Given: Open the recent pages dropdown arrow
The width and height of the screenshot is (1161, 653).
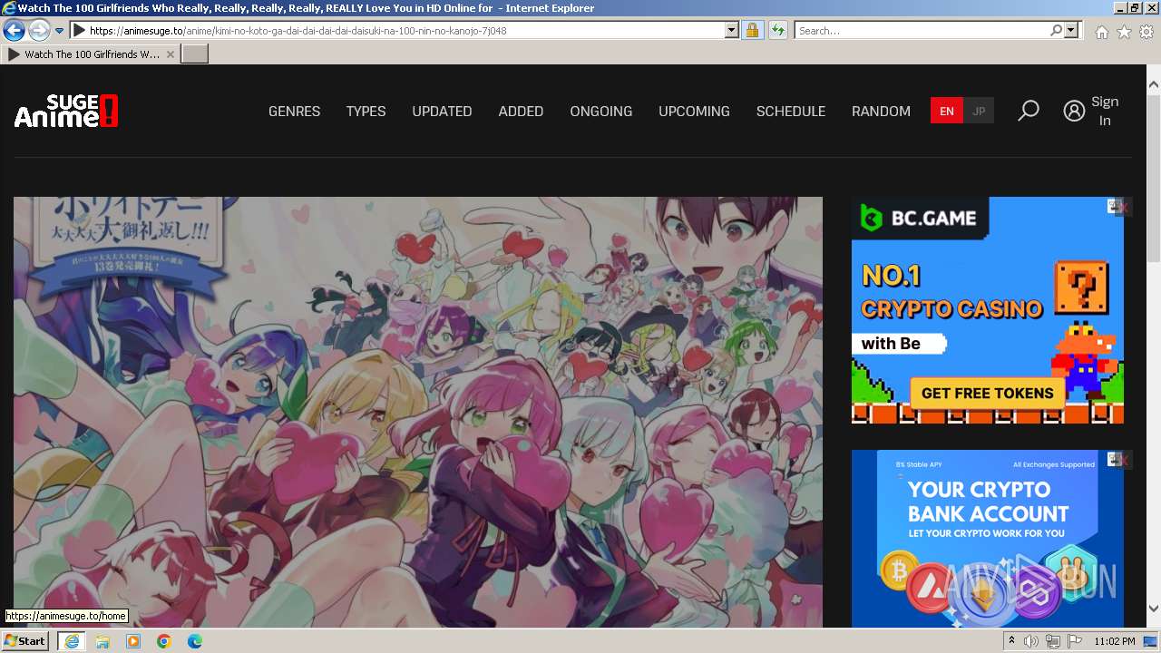Looking at the screenshot, I should [59, 30].
